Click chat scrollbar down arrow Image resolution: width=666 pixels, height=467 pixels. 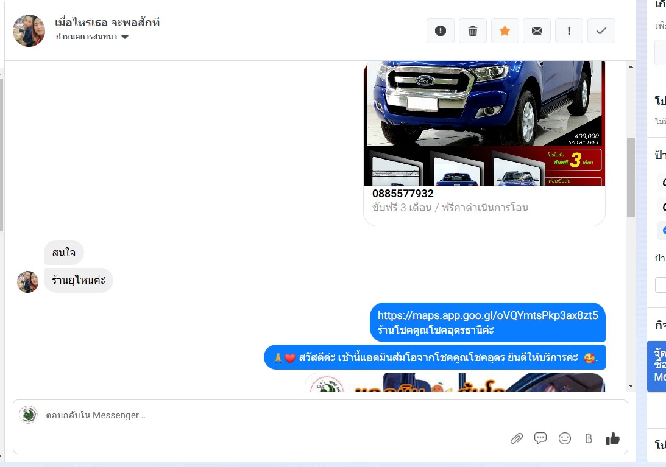631,386
